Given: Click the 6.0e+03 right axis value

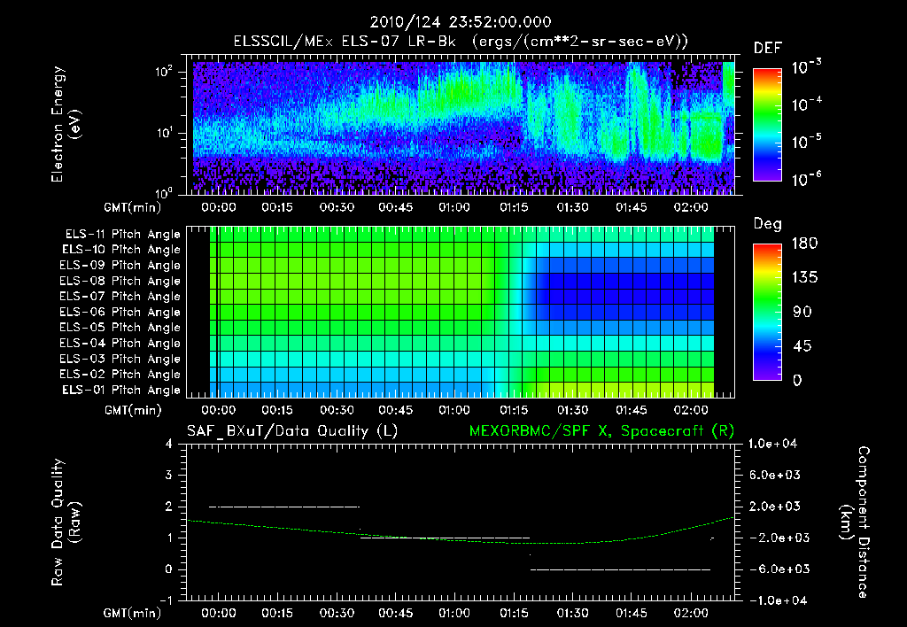Looking at the screenshot, I should [x=775, y=475].
